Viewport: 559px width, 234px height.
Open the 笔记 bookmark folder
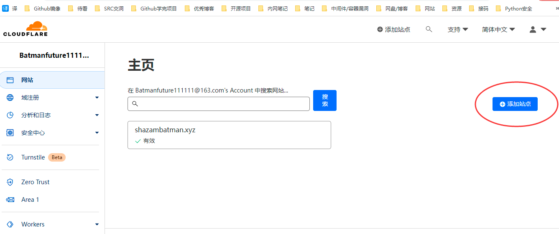pyautogui.click(x=305, y=8)
